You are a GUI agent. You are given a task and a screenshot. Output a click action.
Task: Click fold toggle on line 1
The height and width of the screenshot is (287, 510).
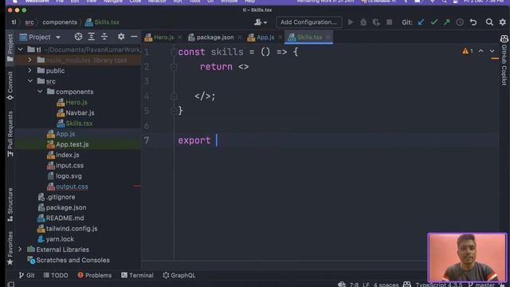pyautogui.click(x=174, y=52)
